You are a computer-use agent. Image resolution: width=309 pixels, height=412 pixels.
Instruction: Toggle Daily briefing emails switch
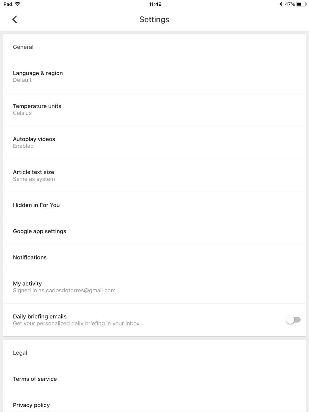click(x=293, y=320)
